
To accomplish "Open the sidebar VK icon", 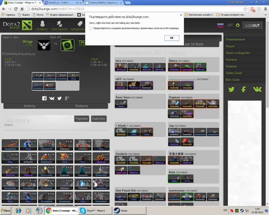I will (257, 89).
